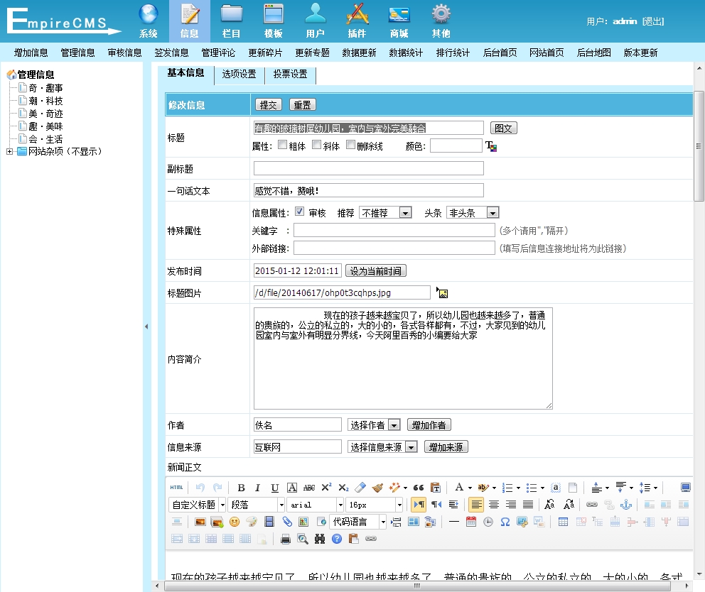Image resolution: width=705 pixels, height=592 pixels.
Task: Open the 推荐 recommendation level dropdown
Action: (385, 213)
